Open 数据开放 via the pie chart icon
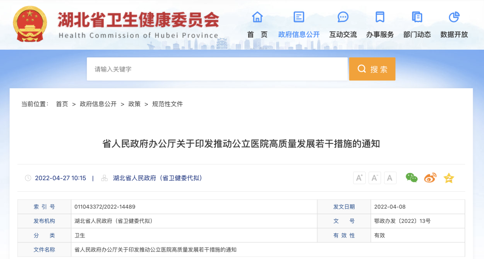484x259 pixels. [x=454, y=17]
